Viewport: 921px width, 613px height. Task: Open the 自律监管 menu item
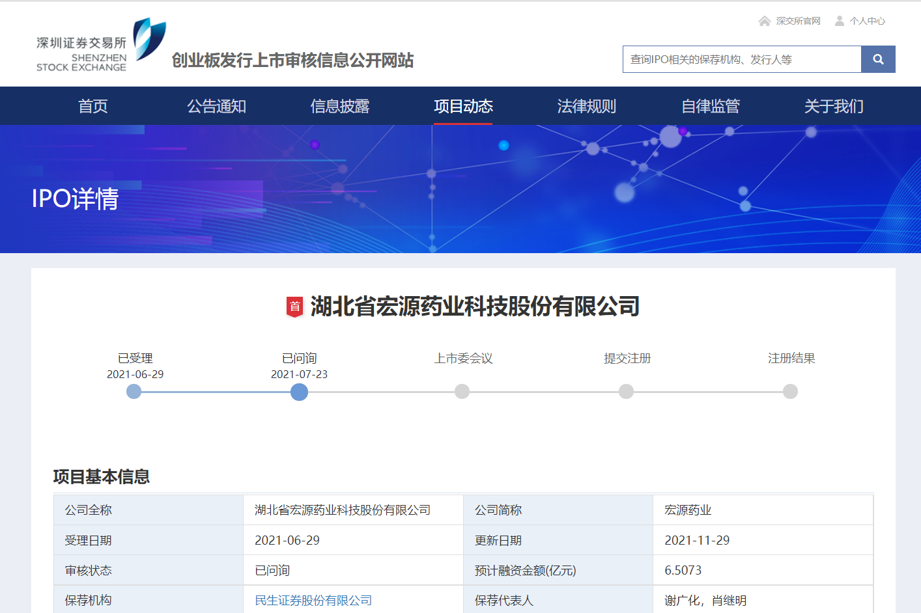[x=711, y=106]
